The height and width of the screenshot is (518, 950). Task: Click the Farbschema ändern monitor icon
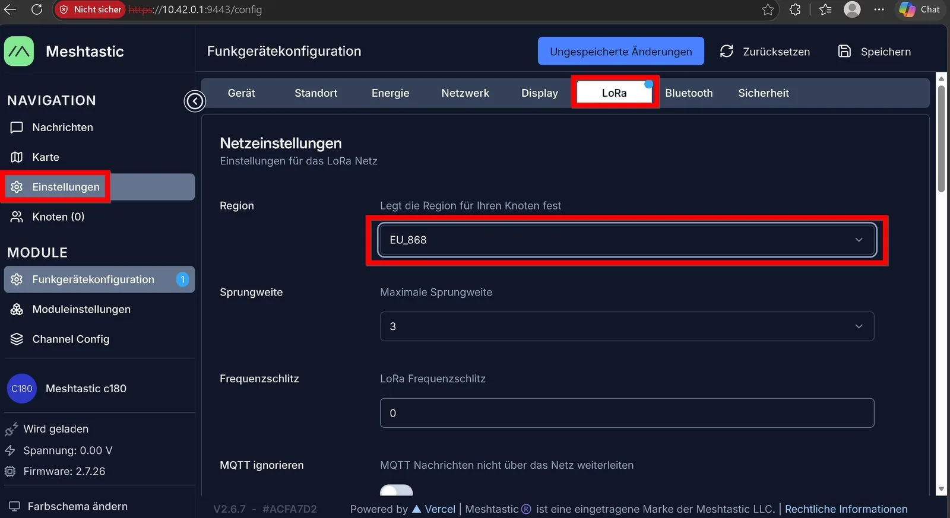[x=14, y=507]
